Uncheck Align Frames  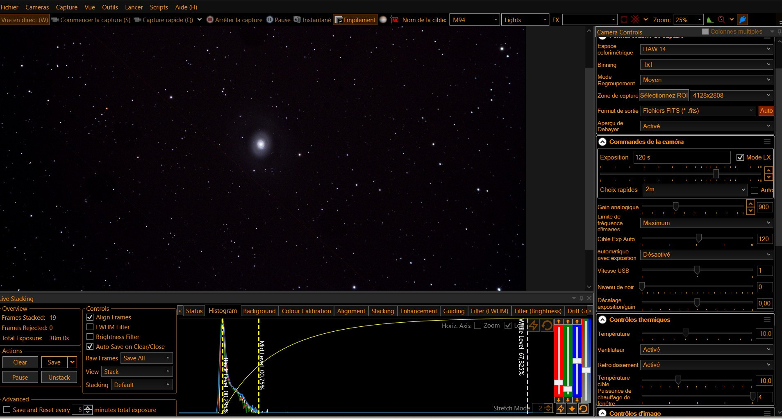click(90, 317)
